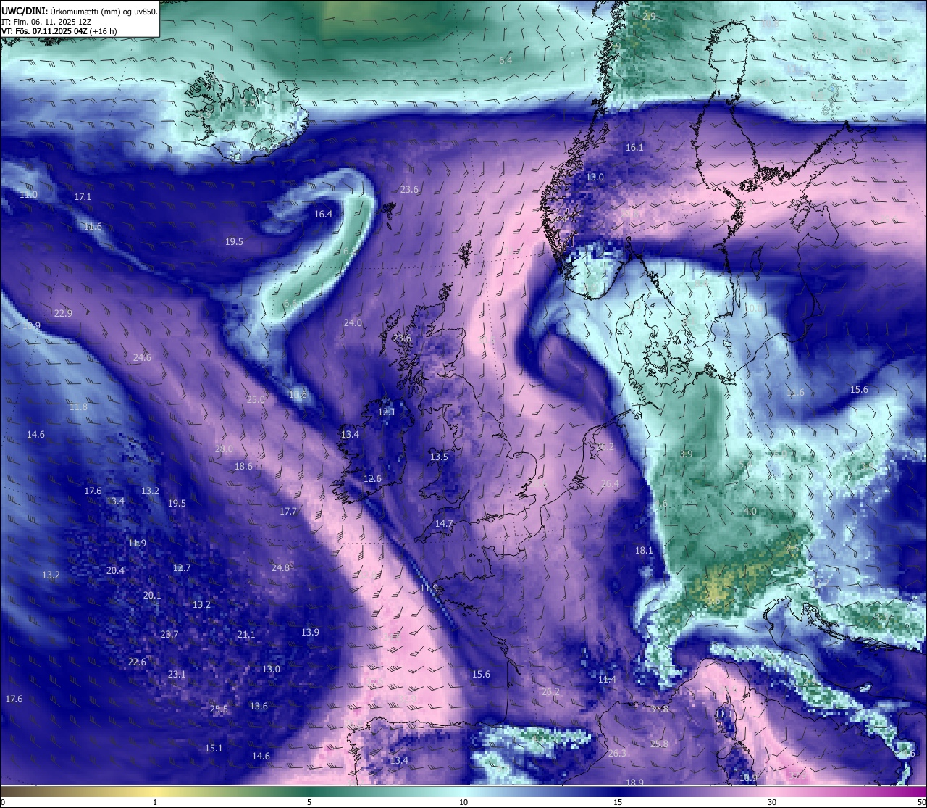The width and height of the screenshot is (927, 808).
Task: Click the 24.6 map value
Action: pos(142,357)
